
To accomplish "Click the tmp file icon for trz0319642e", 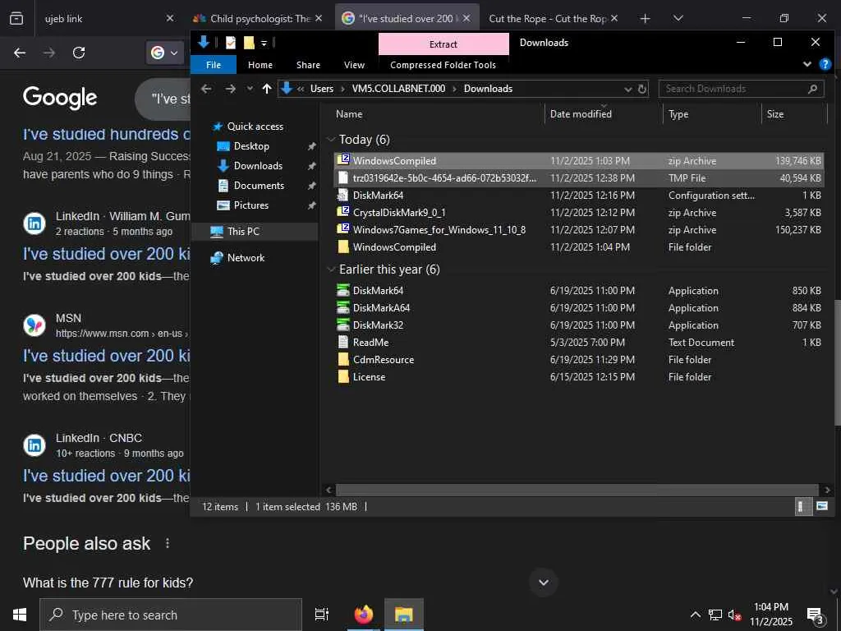I will click(342, 177).
